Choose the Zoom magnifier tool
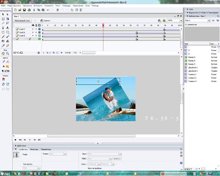Viewport: 220px width, 176px height. coord(7,53)
